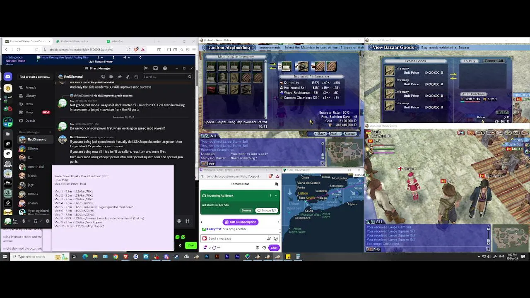Click purple Chat send button in Twitch

274,248
